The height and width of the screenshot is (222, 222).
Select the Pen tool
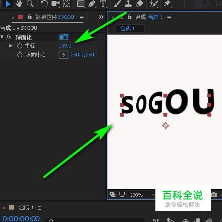pos(92,4)
